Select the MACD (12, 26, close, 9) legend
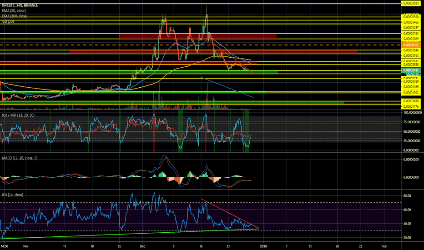424x250 pixels. 20,158
